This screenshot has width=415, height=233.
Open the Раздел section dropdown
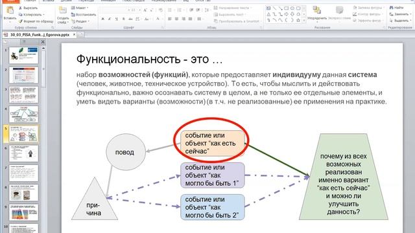[x=80, y=21]
